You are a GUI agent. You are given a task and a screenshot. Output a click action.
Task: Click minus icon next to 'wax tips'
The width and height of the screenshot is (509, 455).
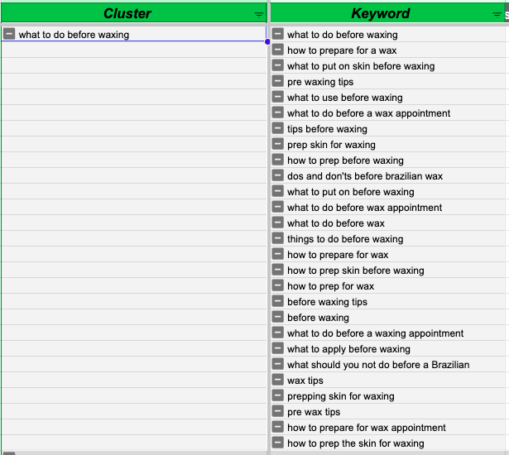(277, 380)
